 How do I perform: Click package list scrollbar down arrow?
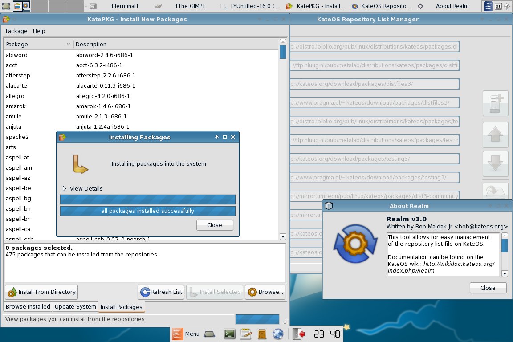283,236
